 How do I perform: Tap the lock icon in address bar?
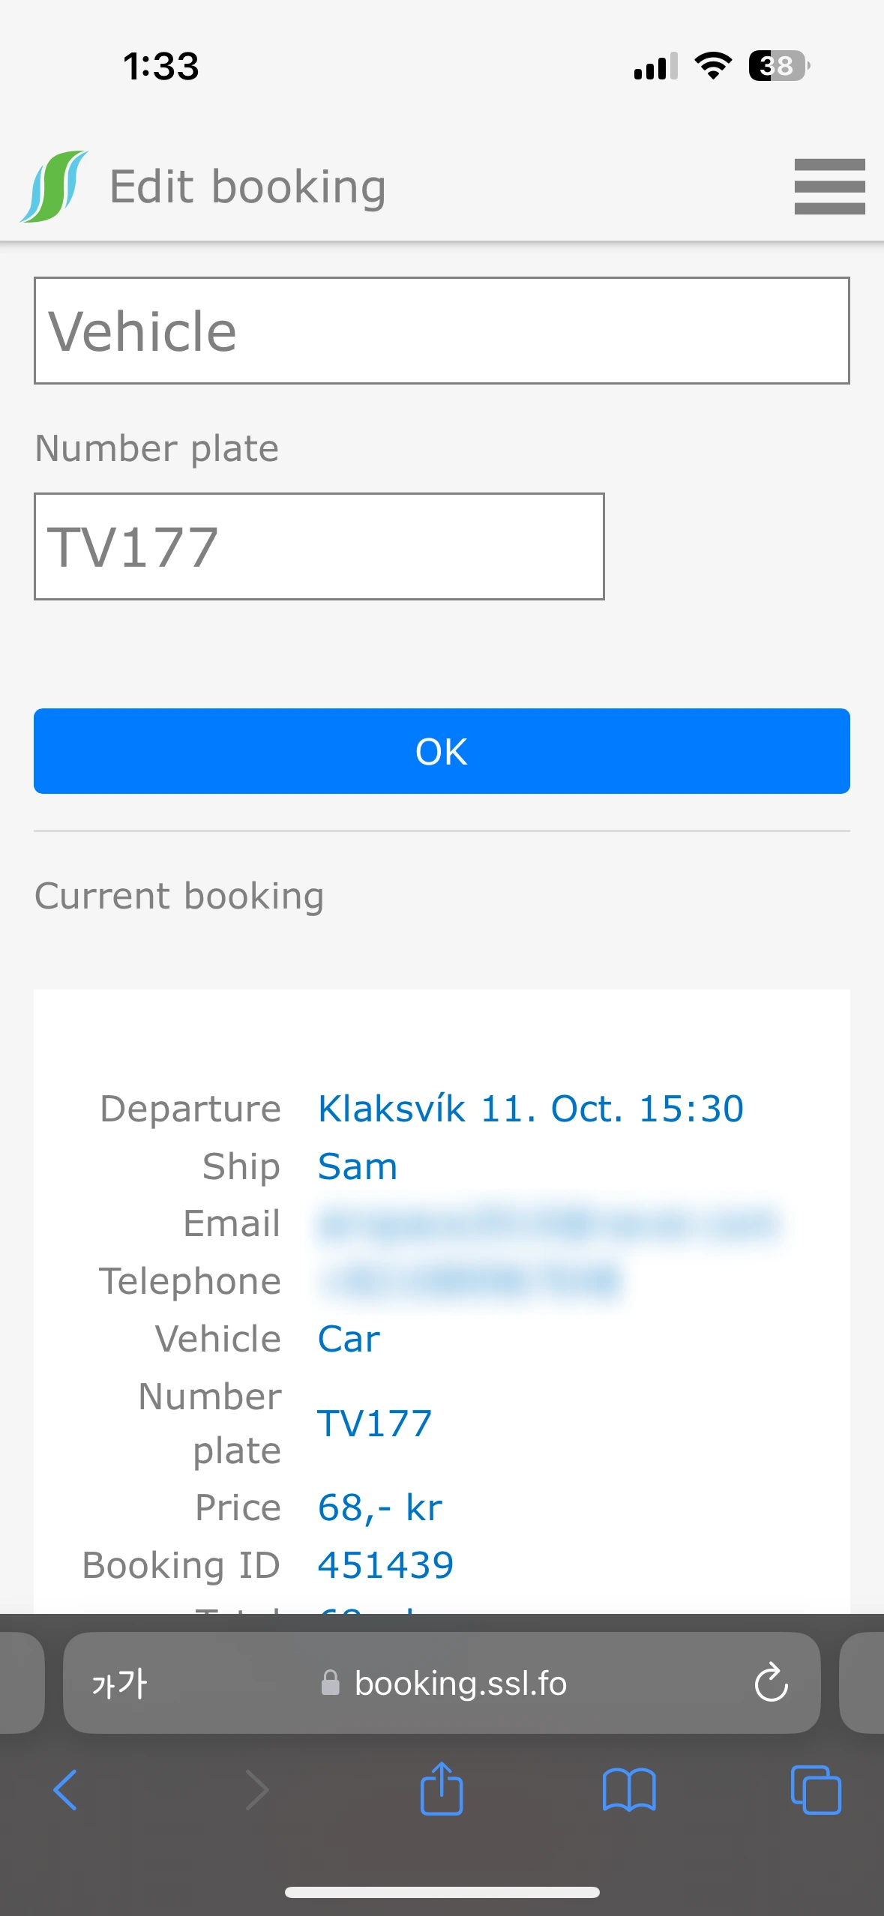(330, 1684)
